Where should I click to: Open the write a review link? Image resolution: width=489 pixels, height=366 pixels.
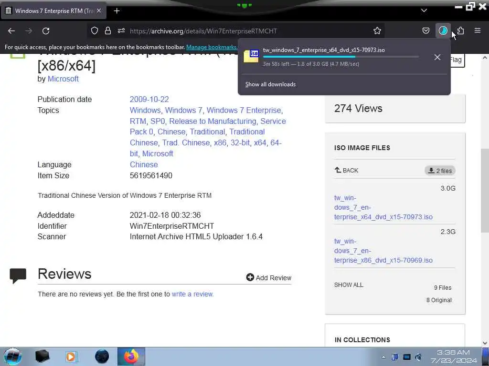click(192, 294)
